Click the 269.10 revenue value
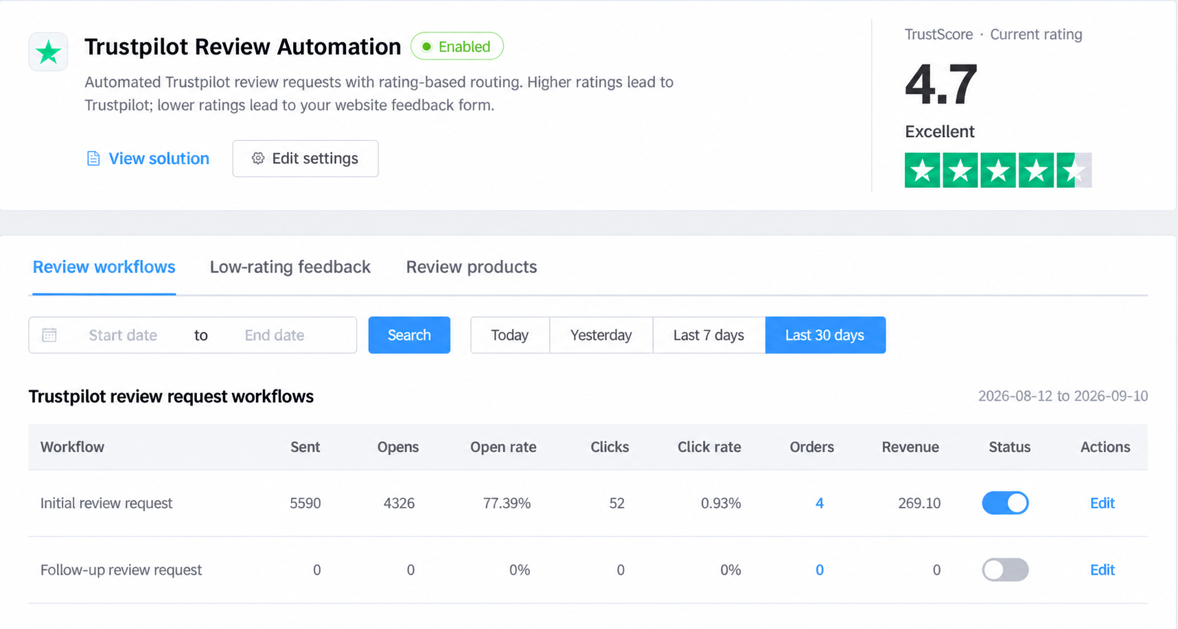Viewport: 1178px width, 629px height. (x=919, y=503)
